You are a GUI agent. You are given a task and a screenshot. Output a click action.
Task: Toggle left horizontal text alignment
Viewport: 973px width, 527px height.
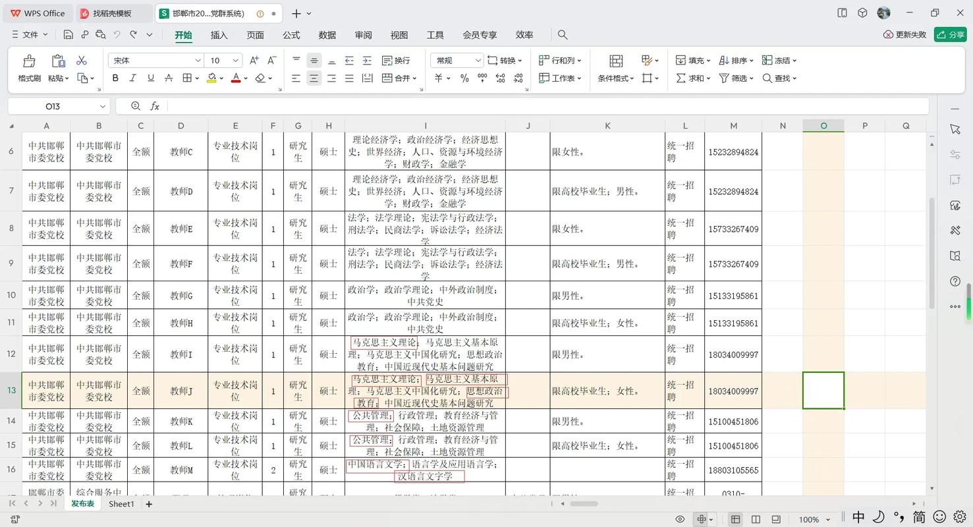[296, 78]
